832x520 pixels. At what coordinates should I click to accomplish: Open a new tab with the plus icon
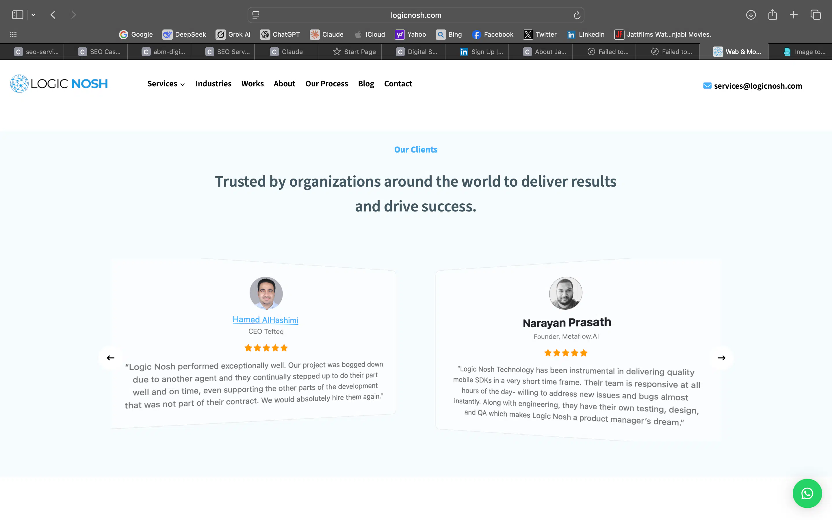pyautogui.click(x=794, y=15)
